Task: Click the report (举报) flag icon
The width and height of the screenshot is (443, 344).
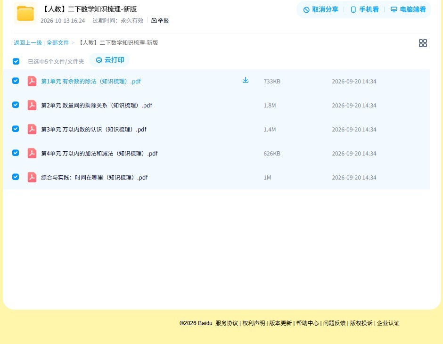Action: pyautogui.click(x=154, y=20)
